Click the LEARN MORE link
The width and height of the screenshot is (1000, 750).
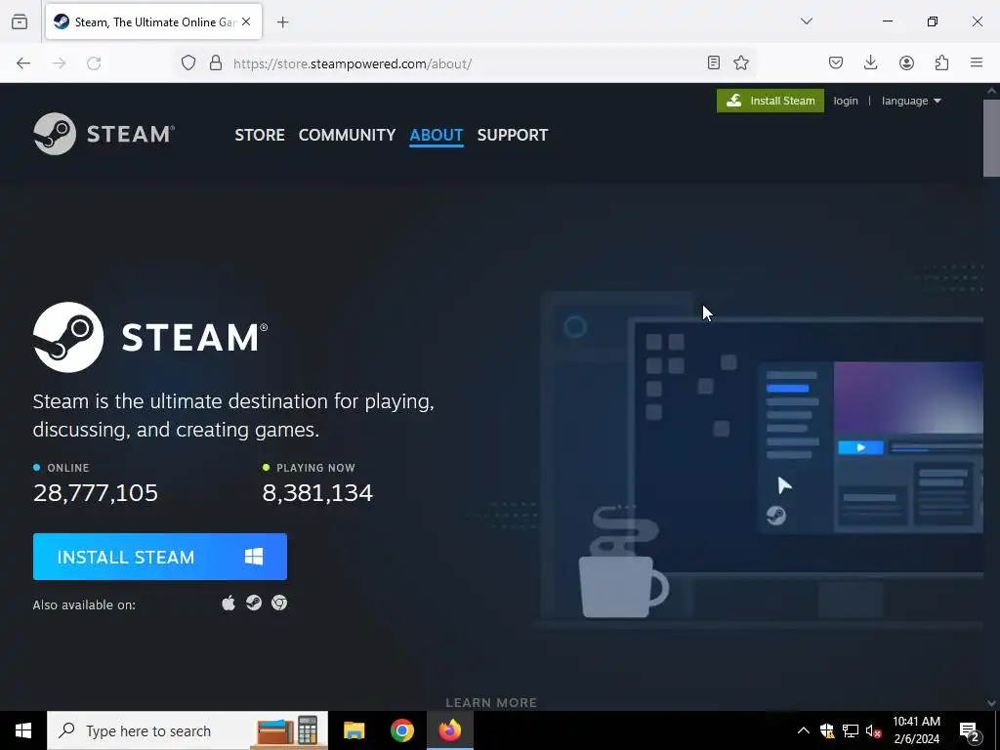[491, 702]
